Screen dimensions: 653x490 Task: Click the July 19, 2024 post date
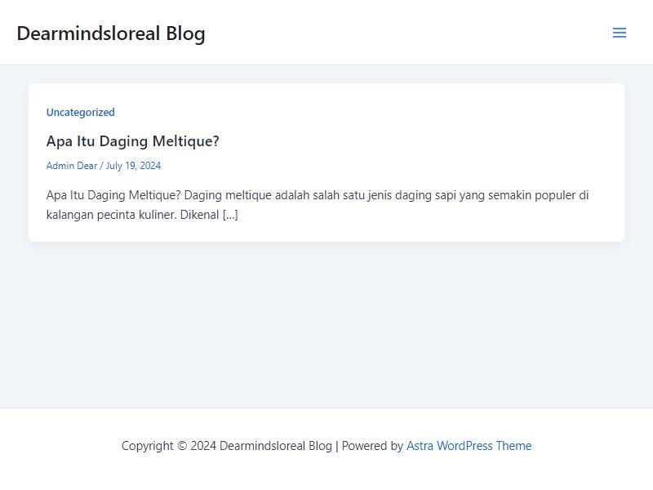tap(133, 166)
